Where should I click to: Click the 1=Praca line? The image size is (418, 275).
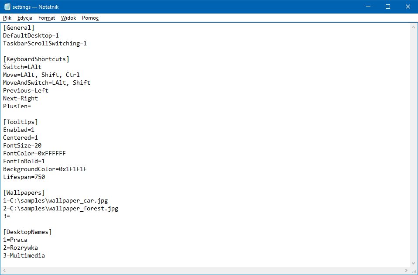(15, 240)
